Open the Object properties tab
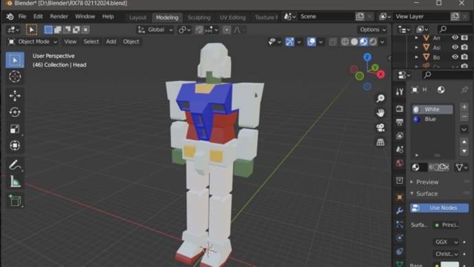The width and height of the screenshot is (474, 267). click(399, 197)
